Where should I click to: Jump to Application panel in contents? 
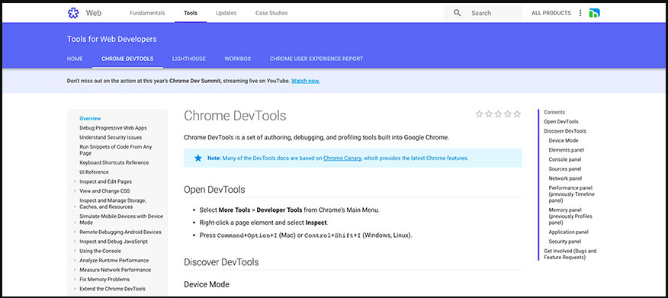[568, 232]
